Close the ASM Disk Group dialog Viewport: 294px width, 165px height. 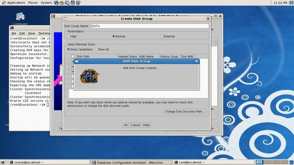(196, 61)
